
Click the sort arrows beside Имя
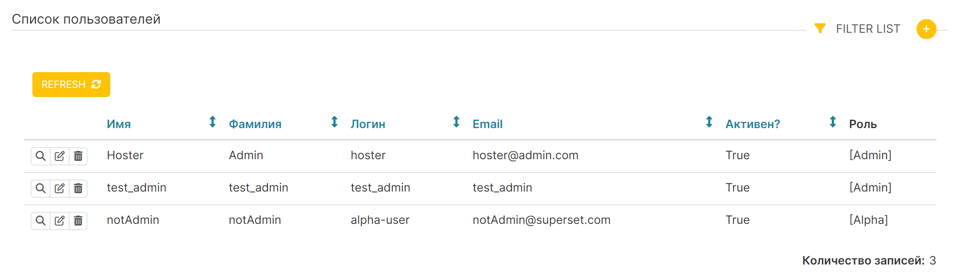(212, 122)
